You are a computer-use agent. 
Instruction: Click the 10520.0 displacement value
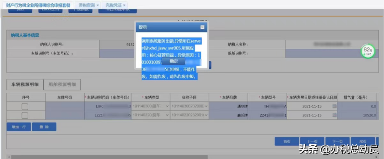click(x=370, y=115)
